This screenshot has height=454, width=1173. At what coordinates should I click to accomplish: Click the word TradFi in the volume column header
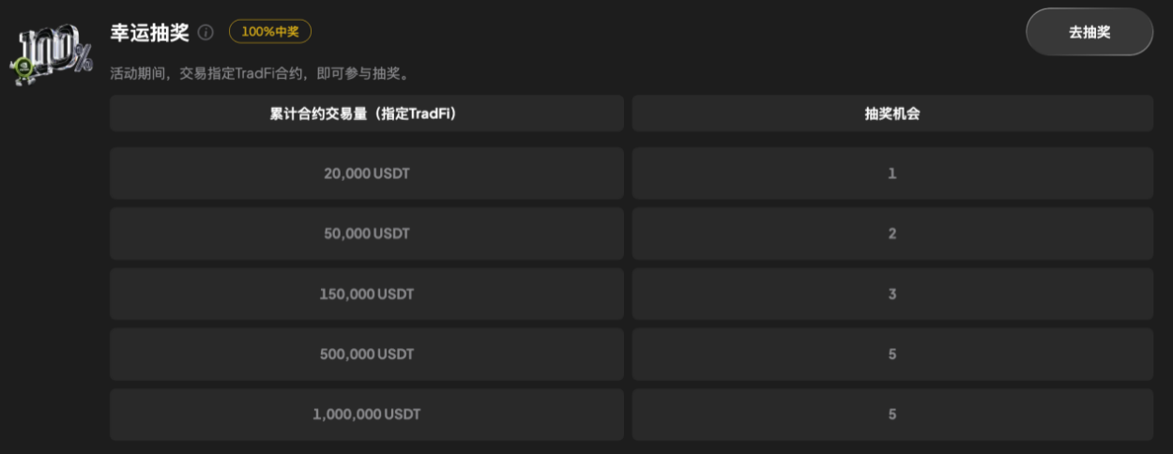pyautogui.click(x=432, y=113)
